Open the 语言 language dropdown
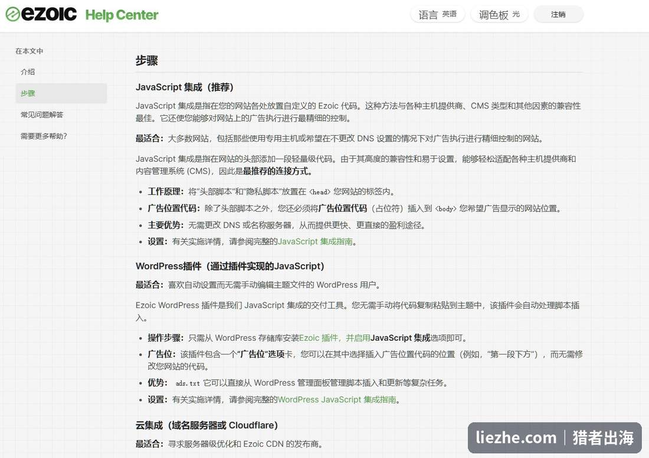649x458 pixels. pos(438,15)
